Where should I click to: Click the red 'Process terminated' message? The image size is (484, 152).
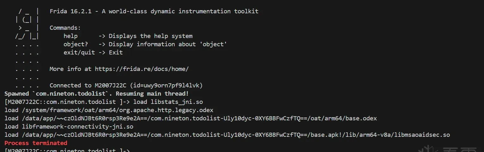point(36,143)
